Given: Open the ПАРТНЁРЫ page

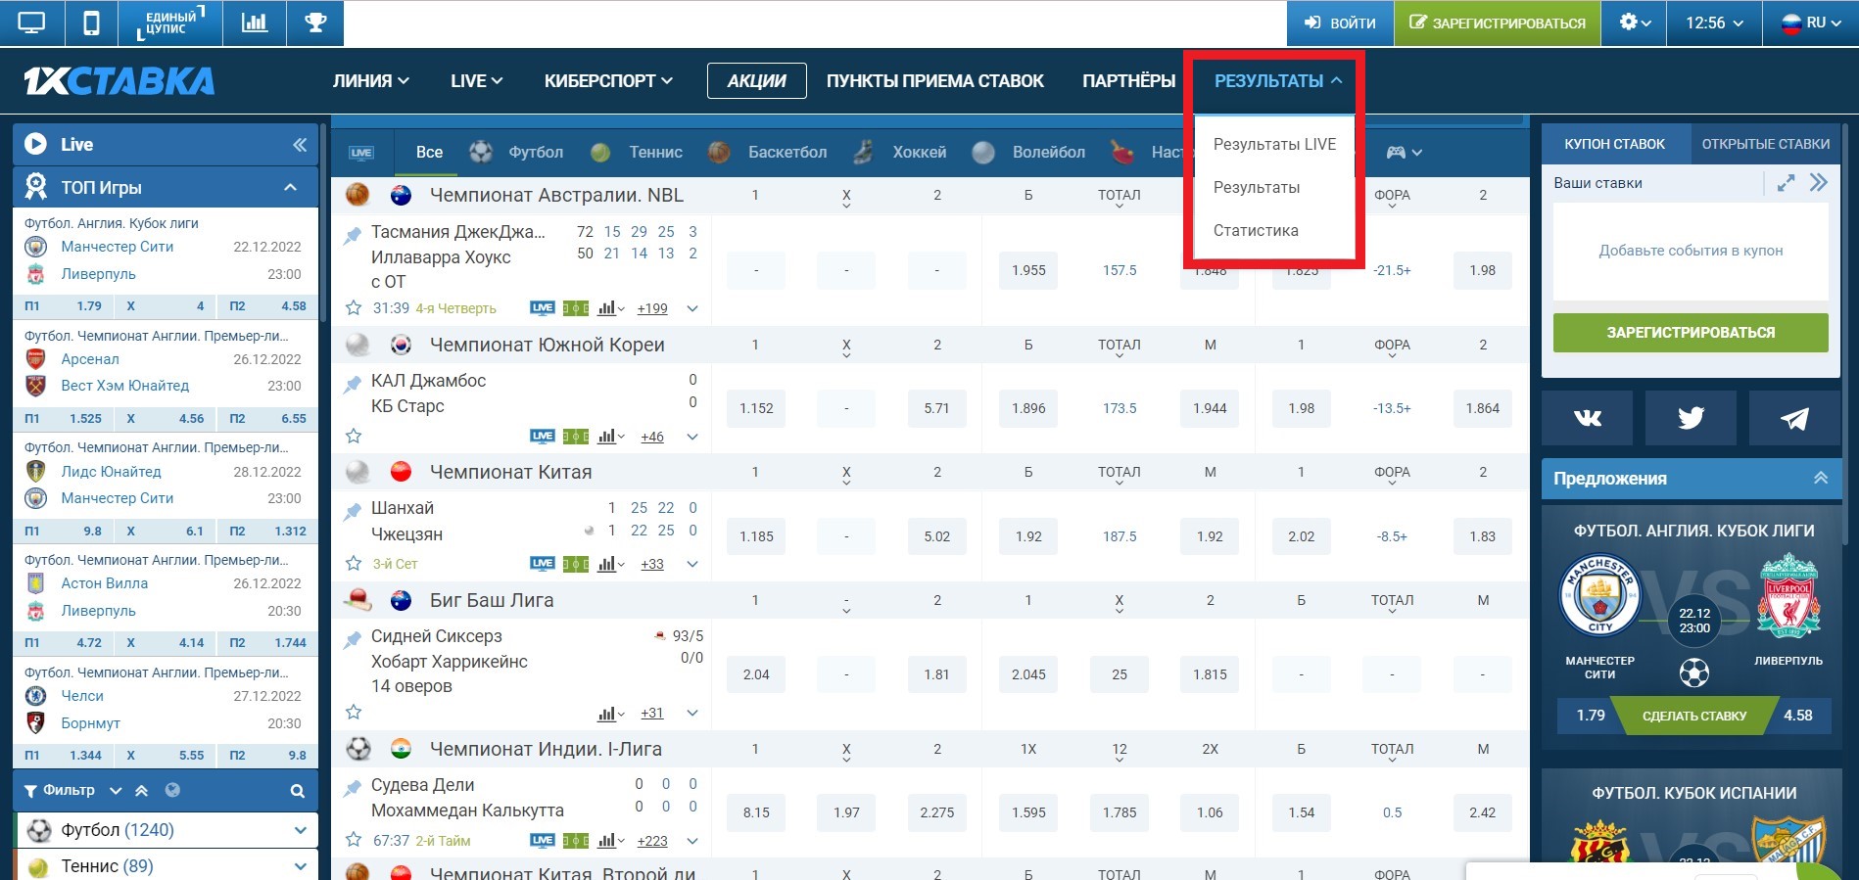Looking at the screenshot, I should point(1128,81).
